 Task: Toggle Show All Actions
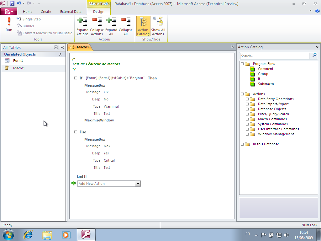click(158, 26)
